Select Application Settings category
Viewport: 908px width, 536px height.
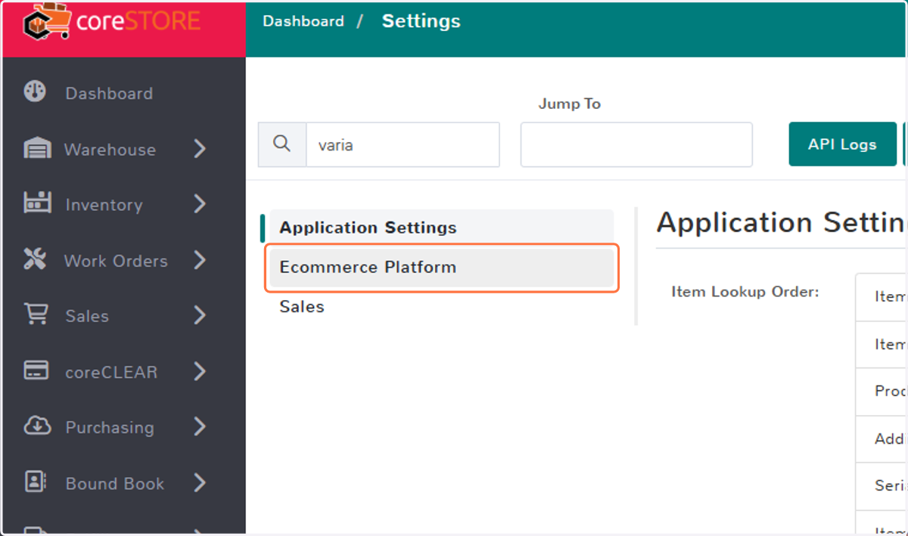[441, 228]
